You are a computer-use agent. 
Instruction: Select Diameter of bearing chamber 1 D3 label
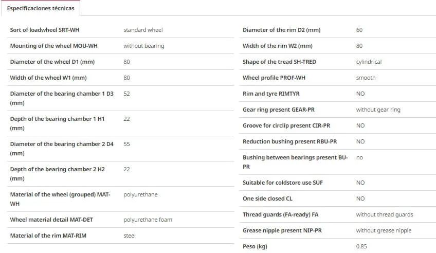pos(62,98)
